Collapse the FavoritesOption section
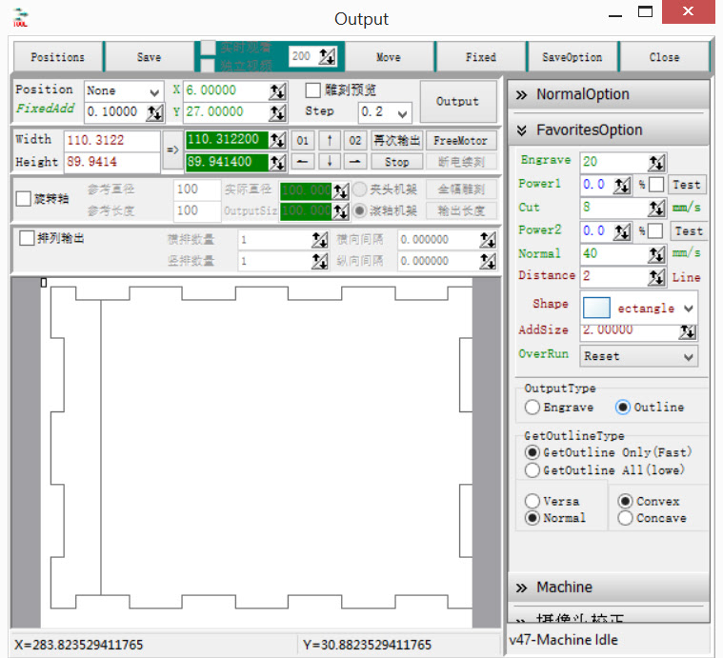Viewport: 723px width, 658px height. 608,130
